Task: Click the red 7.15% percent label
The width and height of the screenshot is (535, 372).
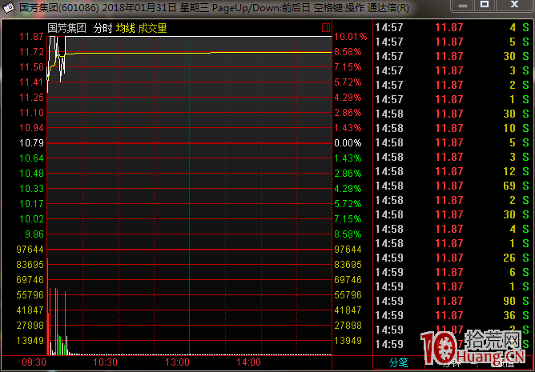Action: [348, 67]
